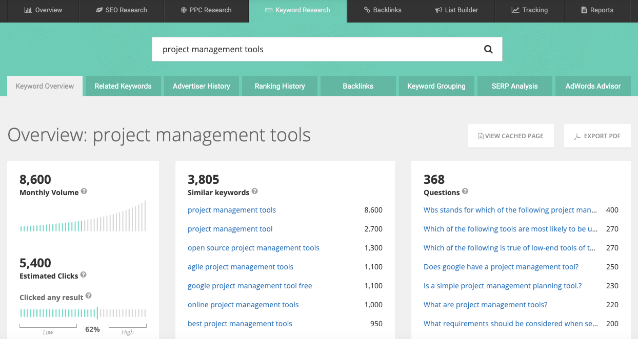Image resolution: width=638 pixels, height=339 pixels.
Task: Open 'What requirements should be considered' question
Action: click(x=511, y=324)
